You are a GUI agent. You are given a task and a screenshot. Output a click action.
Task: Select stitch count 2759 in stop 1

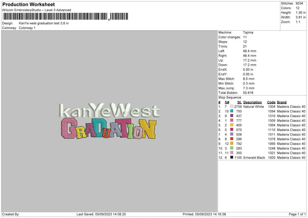[238, 106]
